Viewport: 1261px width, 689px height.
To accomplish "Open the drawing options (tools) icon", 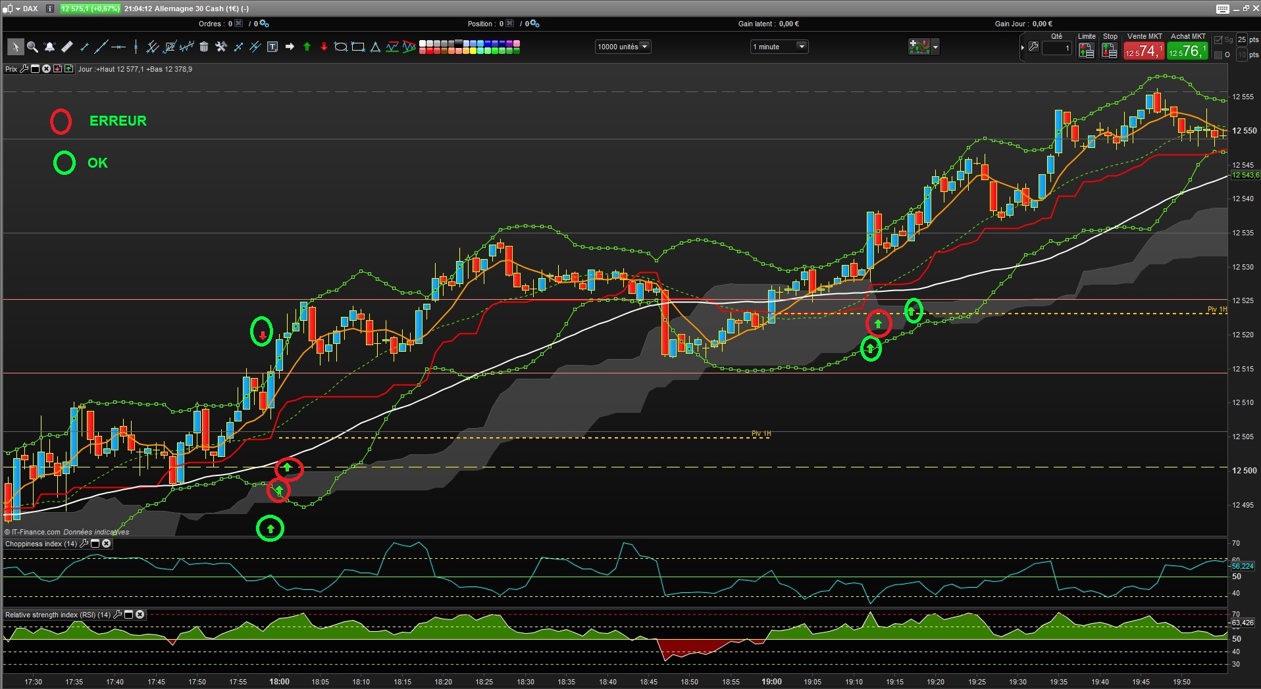I will [x=220, y=47].
